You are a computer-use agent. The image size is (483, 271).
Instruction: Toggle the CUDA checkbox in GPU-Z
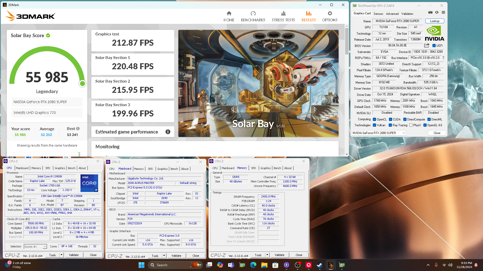390,119
